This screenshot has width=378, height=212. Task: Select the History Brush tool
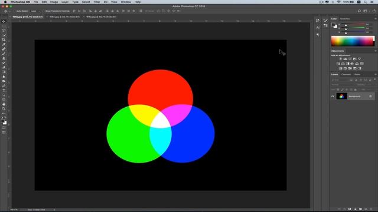(x=4, y=63)
